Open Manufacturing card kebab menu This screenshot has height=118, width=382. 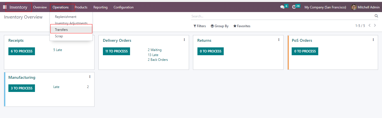tap(90, 77)
